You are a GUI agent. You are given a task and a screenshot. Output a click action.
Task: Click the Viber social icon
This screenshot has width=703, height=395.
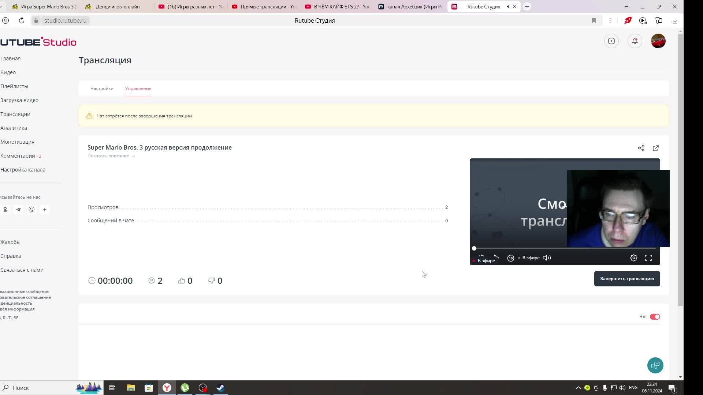tap(31, 210)
